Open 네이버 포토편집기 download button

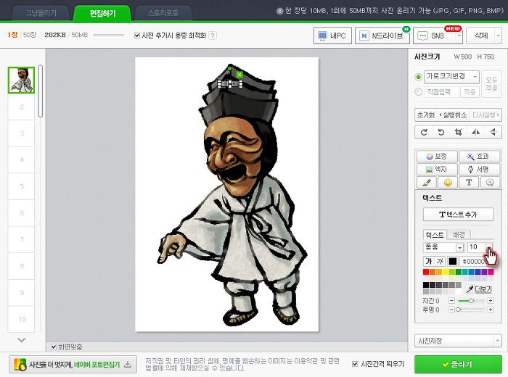[x=73, y=365]
